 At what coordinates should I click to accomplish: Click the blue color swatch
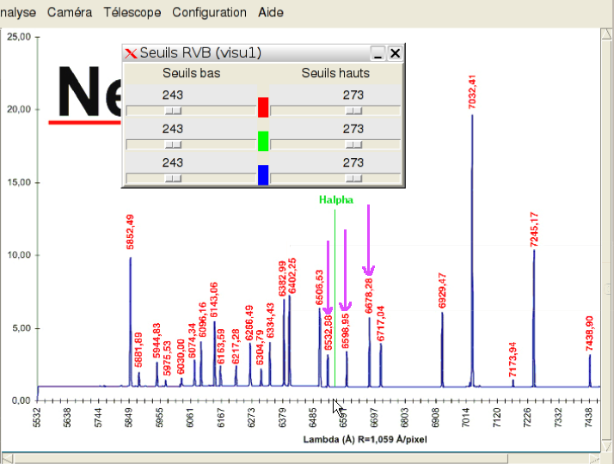tap(263, 175)
